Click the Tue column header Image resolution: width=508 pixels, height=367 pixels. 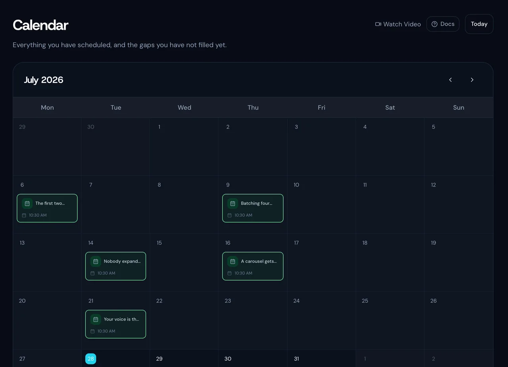[116, 107]
